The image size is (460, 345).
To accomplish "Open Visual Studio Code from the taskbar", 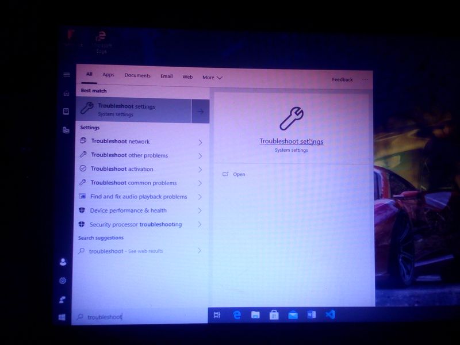I will [x=330, y=315].
